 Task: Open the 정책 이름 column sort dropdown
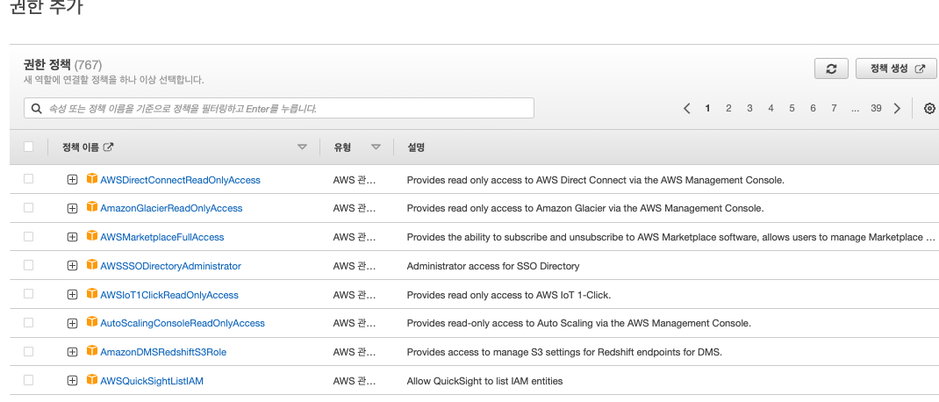tap(303, 147)
